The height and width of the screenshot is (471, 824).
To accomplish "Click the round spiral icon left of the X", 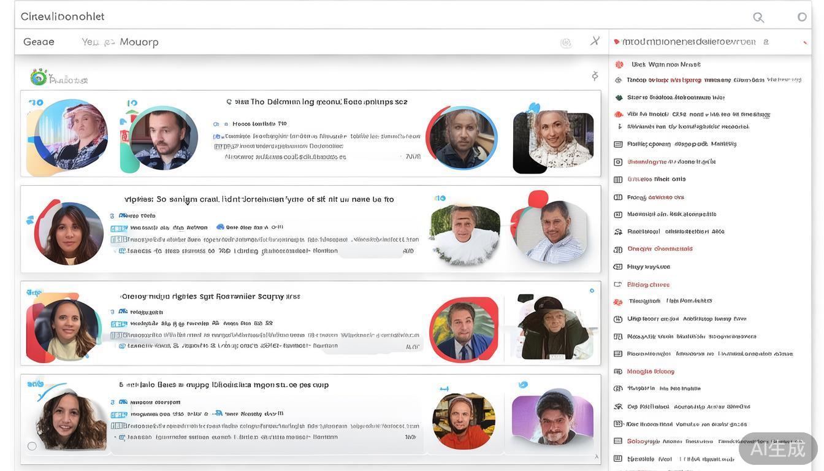I will (x=566, y=42).
